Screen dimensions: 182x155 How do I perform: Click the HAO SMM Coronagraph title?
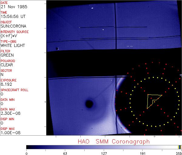(x=114, y=141)
